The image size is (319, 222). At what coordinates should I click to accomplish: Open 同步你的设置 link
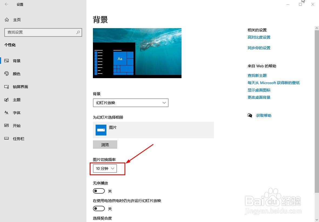(259, 48)
